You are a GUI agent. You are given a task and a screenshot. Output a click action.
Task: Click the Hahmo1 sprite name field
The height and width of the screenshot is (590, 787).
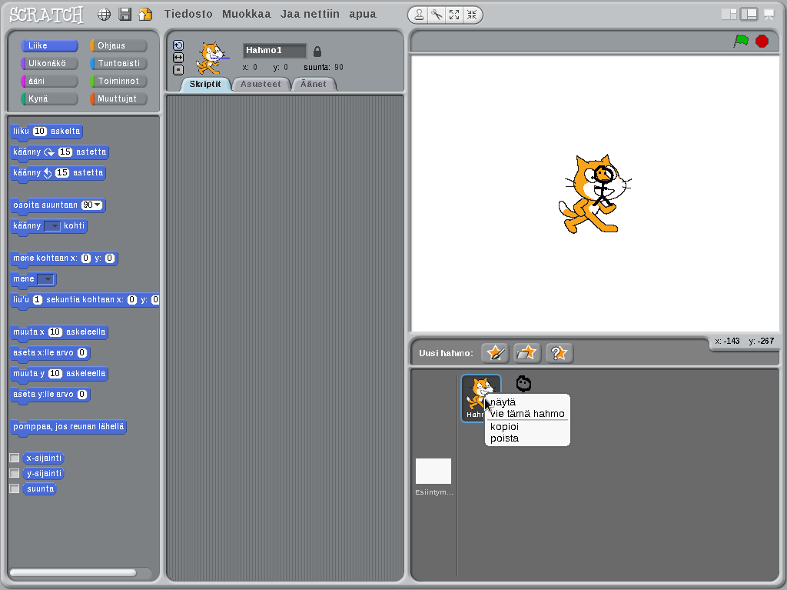click(274, 51)
